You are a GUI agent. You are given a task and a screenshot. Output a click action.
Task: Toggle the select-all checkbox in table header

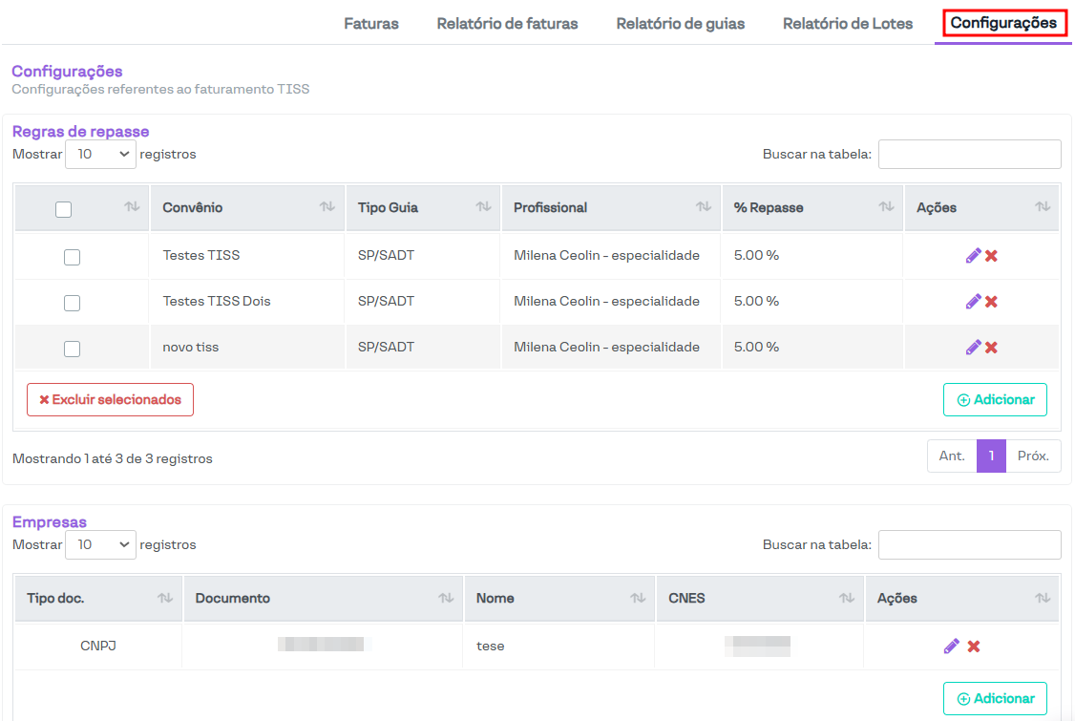[x=64, y=209]
